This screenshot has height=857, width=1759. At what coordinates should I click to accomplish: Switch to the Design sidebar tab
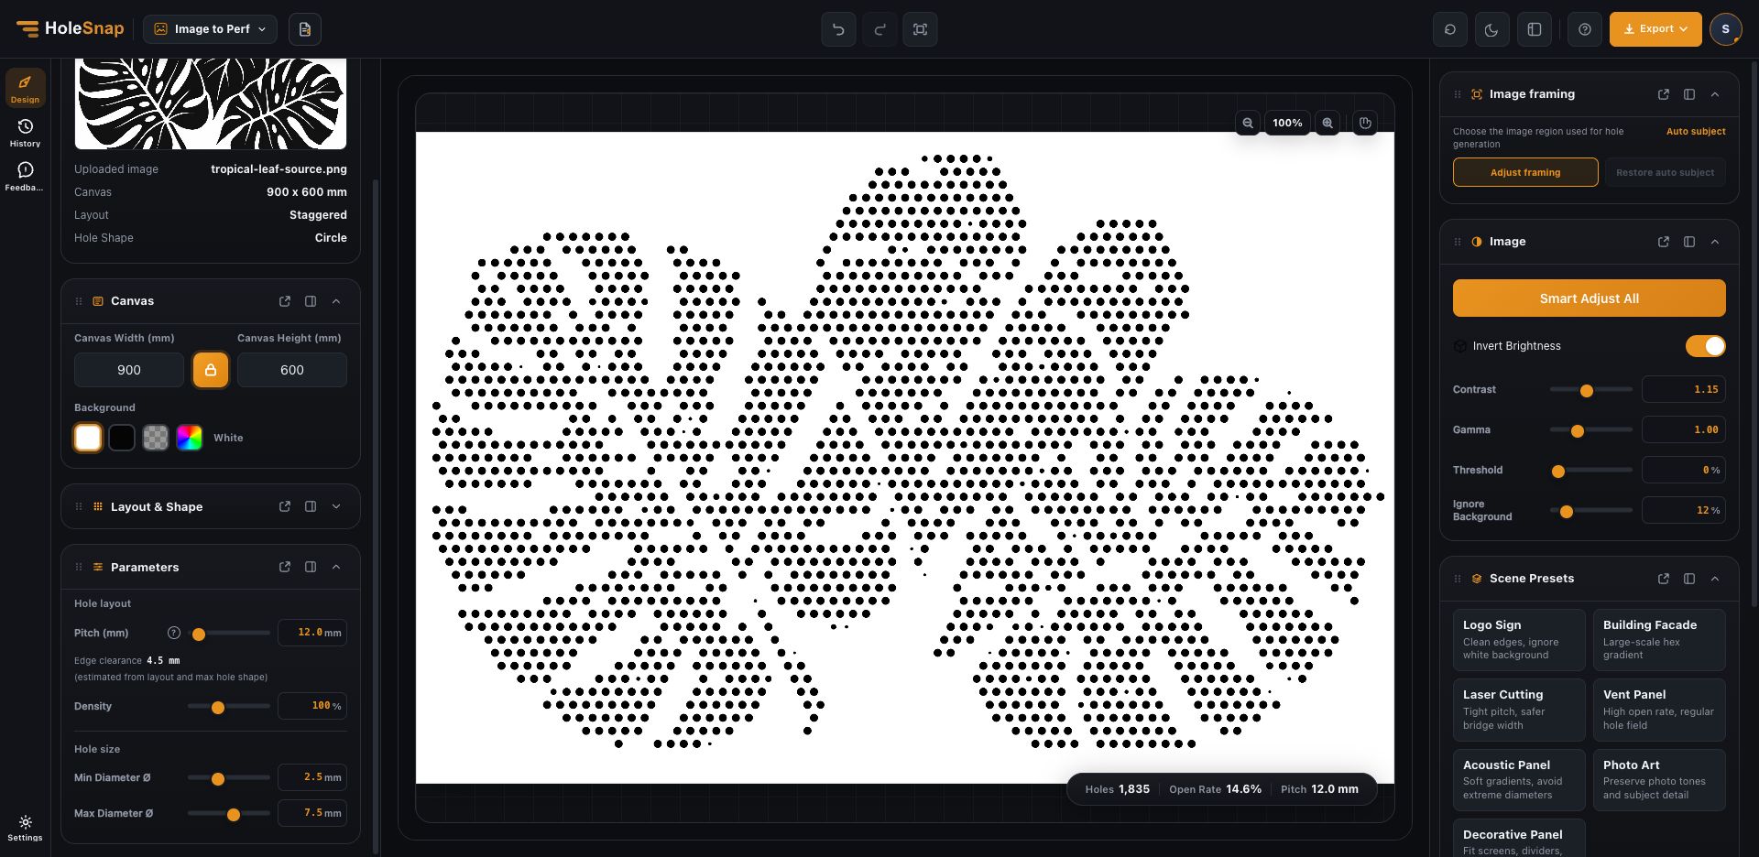click(25, 89)
